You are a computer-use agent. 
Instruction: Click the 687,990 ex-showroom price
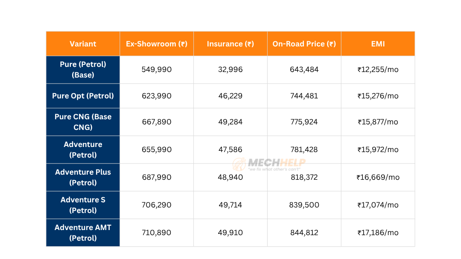coord(157,177)
